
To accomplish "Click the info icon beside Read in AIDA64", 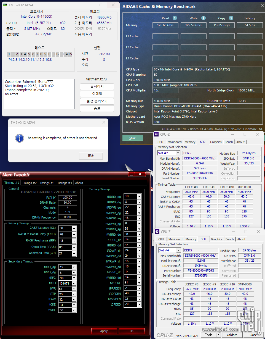I will [175, 18].
